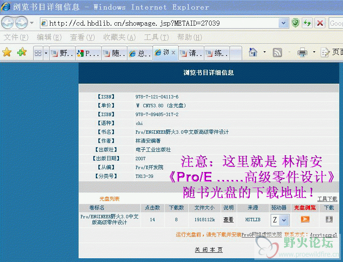Click the green security shield icon

coord(296,23)
